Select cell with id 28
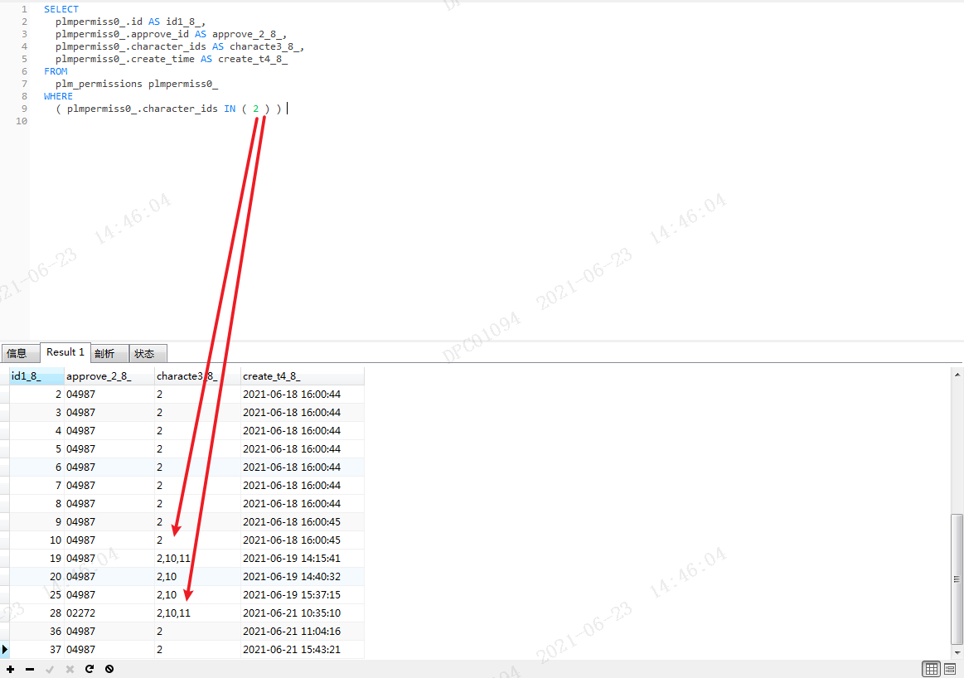Image resolution: width=964 pixels, height=678 pixels. tap(37, 613)
